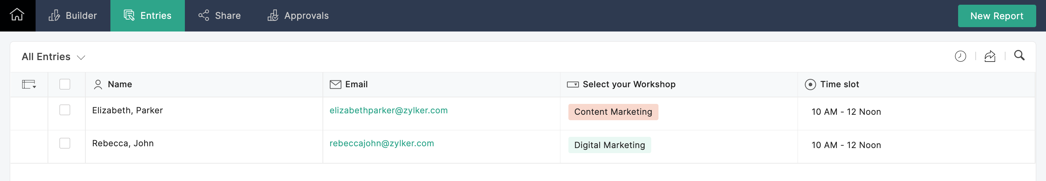Image resolution: width=1046 pixels, height=181 pixels.
Task: Click the Digital Marketing workshop tag
Action: point(609,145)
